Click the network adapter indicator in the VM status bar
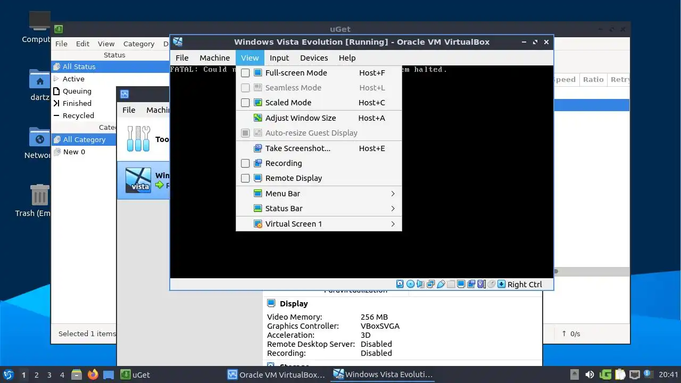Image resolution: width=681 pixels, height=383 pixels. (430, 284)
